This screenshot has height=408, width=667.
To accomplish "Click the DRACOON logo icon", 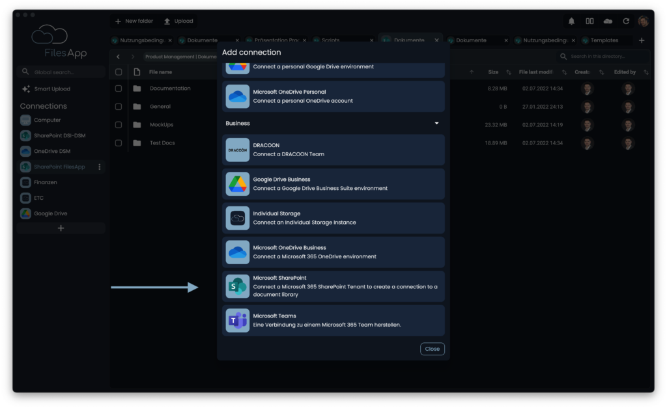I will click(x=237, y=150).
